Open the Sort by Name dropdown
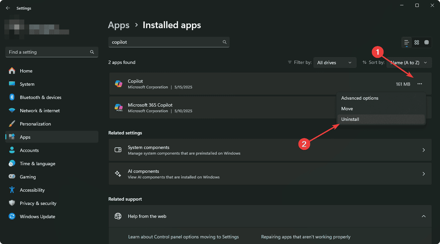 [x=409, y=63]
